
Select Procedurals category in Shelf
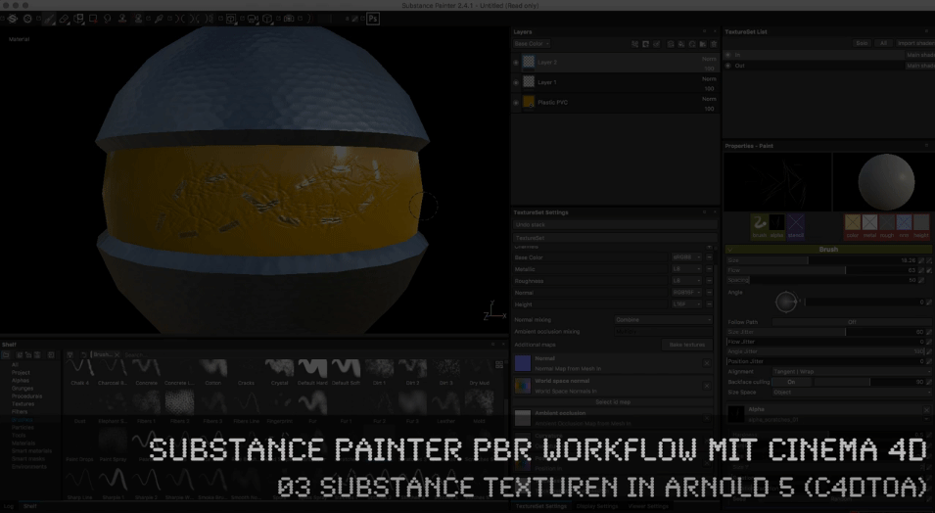coord(26,396)
